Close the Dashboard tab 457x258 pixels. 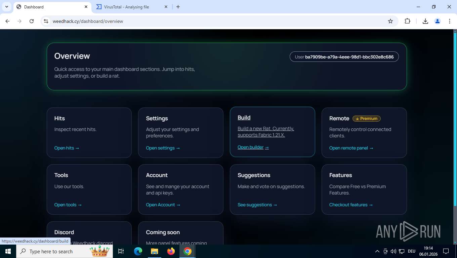[86, 7]
